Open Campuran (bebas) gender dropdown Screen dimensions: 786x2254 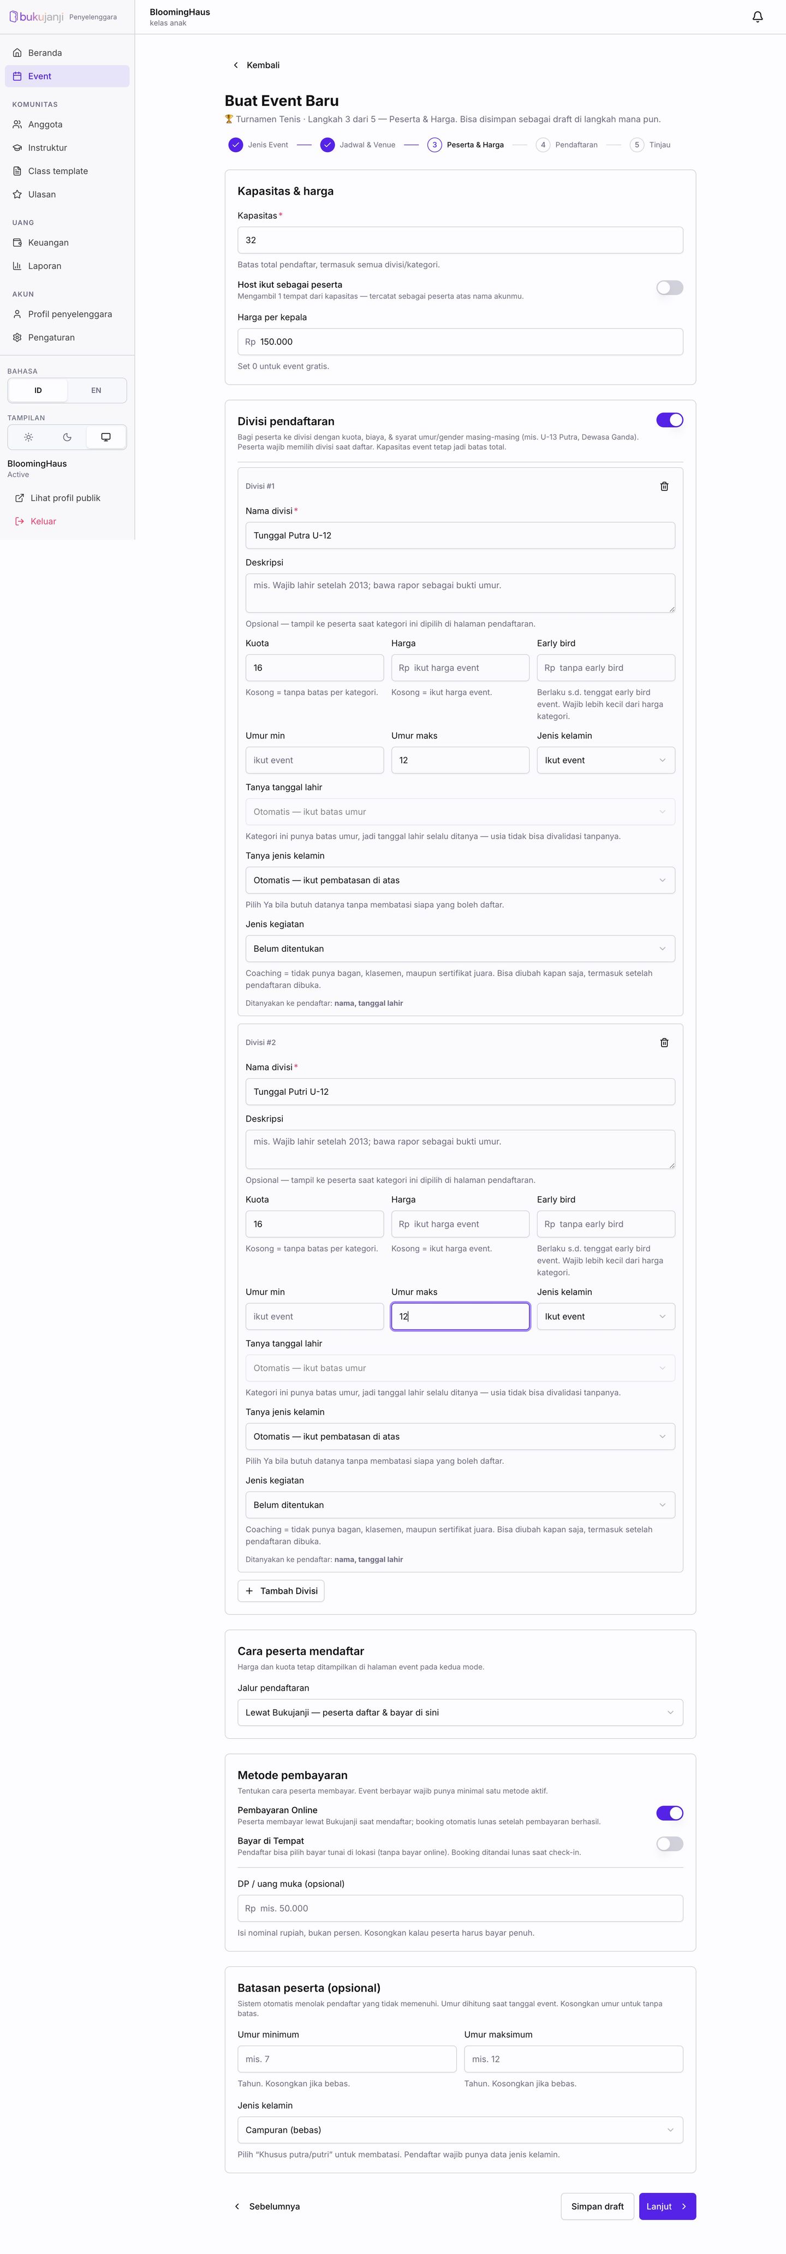(x=460, y=2130)
